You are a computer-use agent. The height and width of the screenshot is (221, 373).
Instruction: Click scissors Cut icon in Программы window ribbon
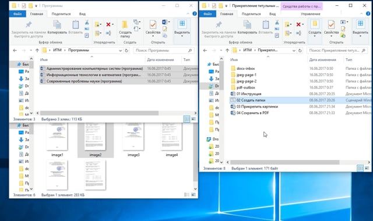pos(87,23)
